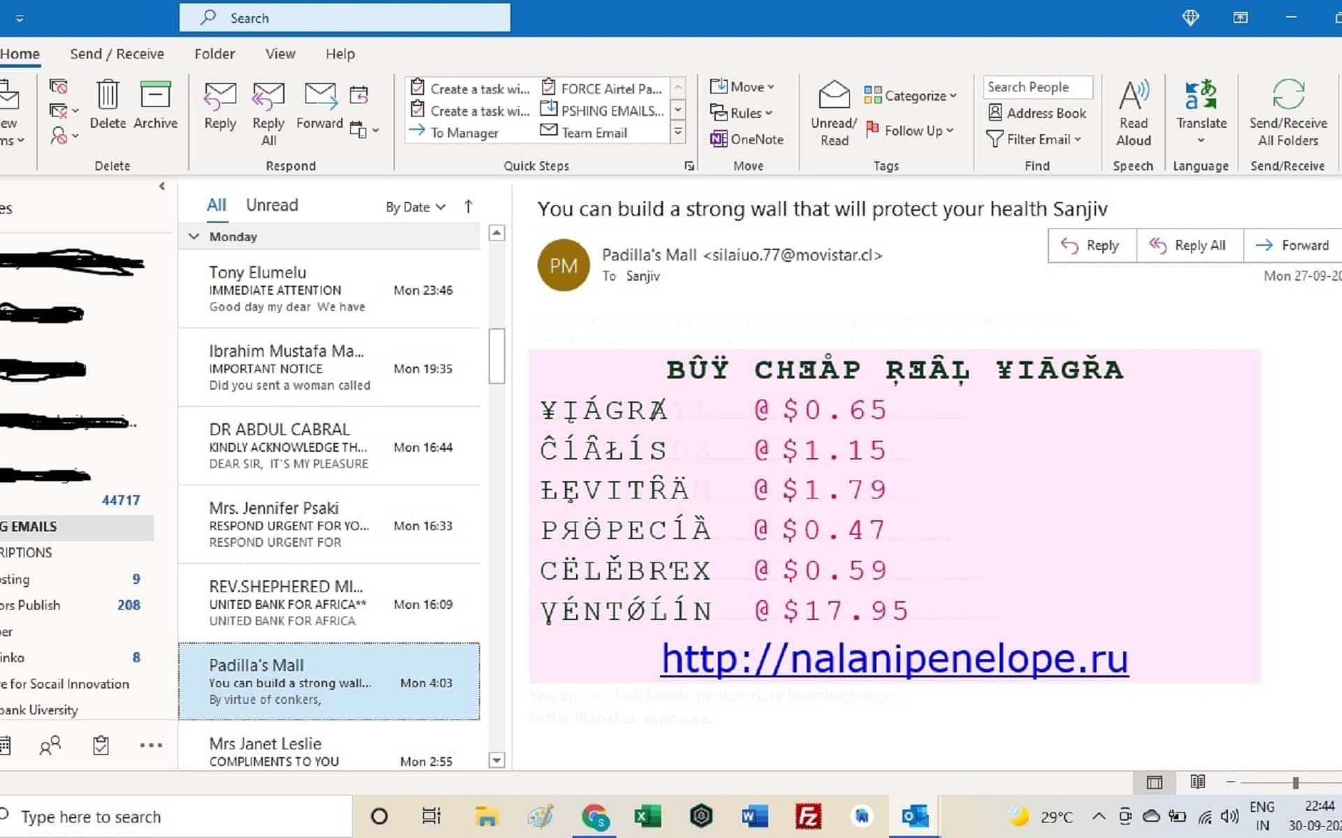
Task: Expand the Quick Steps gallery
Action: click(678, 132)
